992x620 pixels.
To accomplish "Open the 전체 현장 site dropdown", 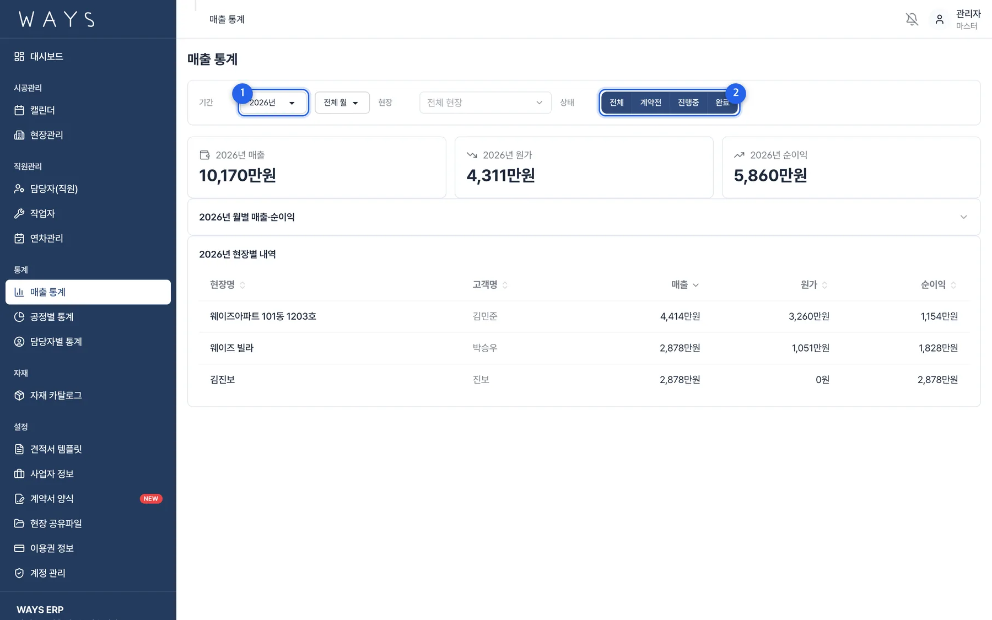I will click(486, 103).
